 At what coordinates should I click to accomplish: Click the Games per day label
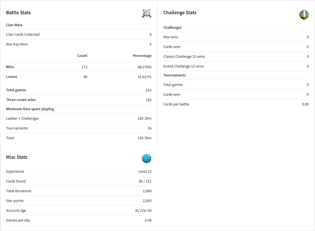pos(18,220)
